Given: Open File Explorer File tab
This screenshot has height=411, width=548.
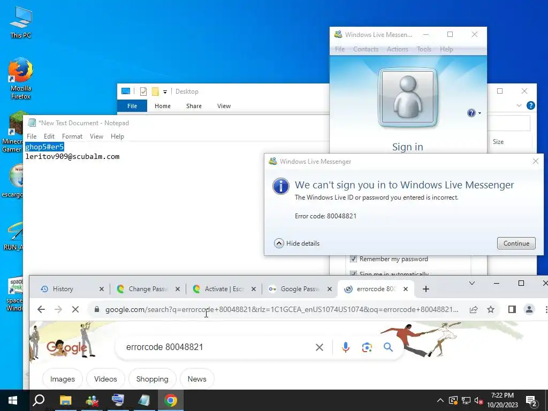Looking at the screenshot, I should 132,106.
